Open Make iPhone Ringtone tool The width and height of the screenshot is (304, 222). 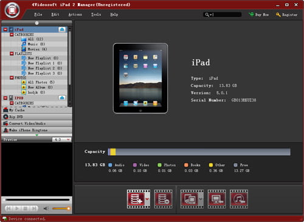[36, 130]
